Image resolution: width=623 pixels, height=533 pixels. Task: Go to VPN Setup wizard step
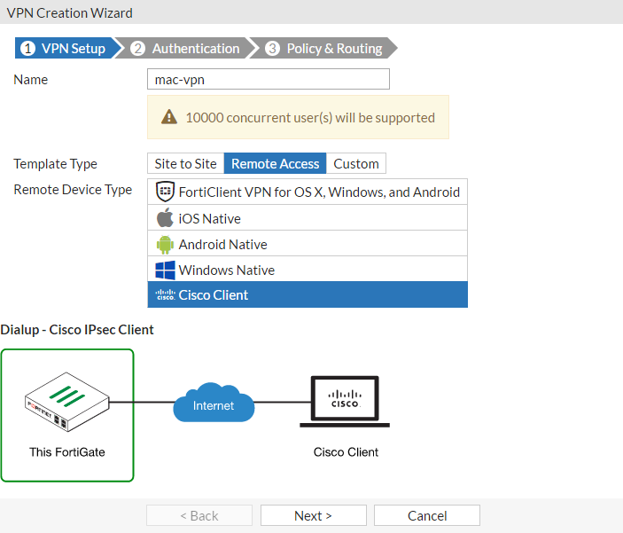pos(66,48)
